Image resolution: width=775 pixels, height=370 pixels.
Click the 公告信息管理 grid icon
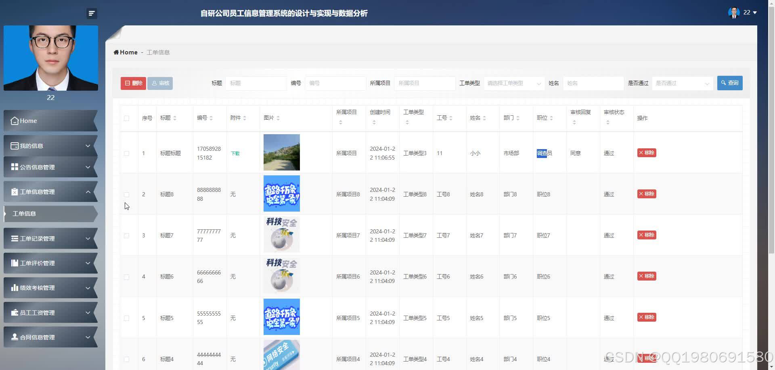(x=15, y=167)
